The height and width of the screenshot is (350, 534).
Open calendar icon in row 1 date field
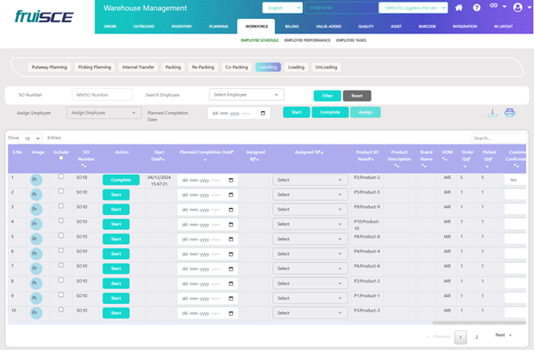coord(231,180)
